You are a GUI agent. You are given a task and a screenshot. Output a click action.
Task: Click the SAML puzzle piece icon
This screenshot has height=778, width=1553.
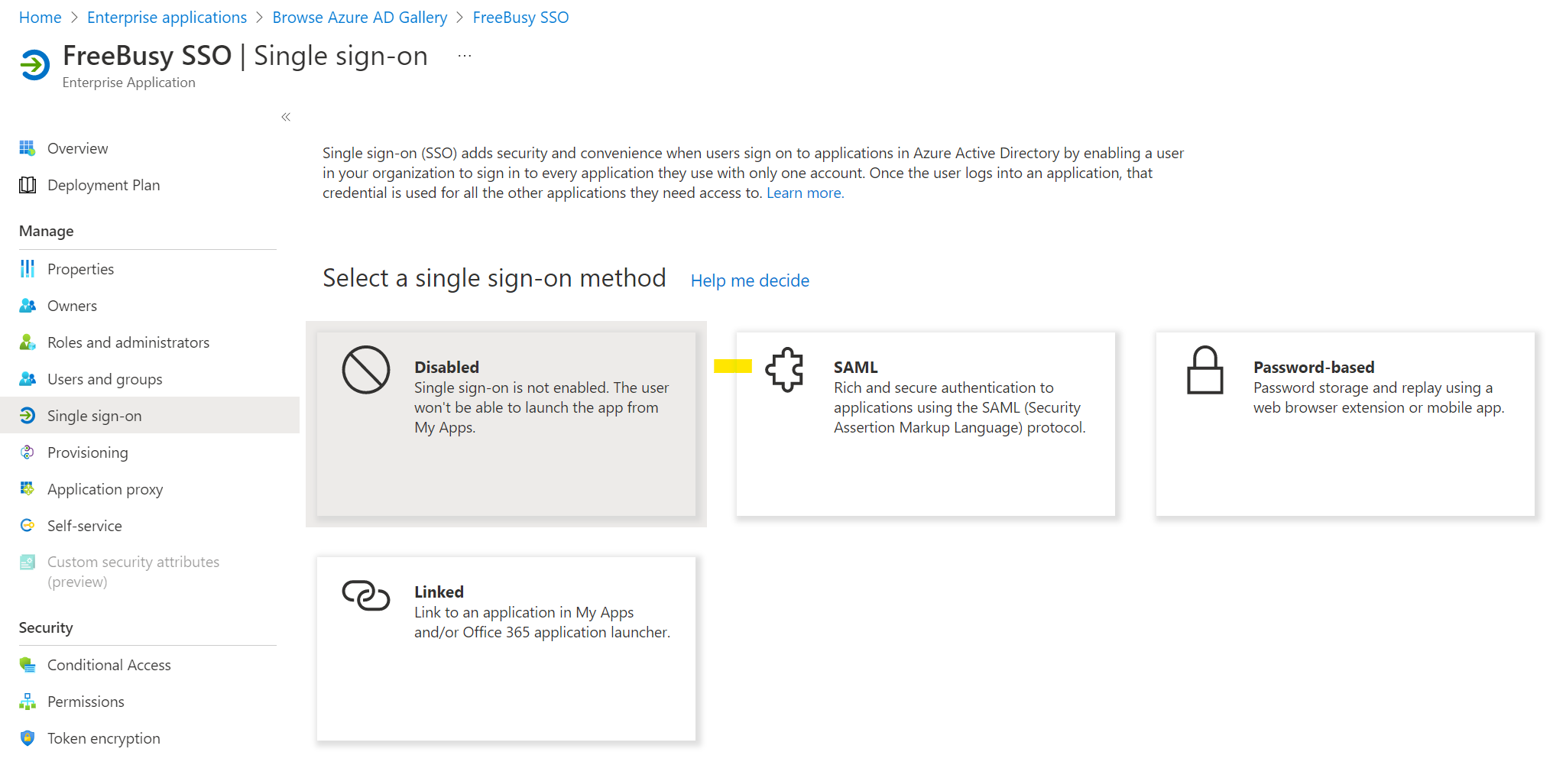click(785, 370)
